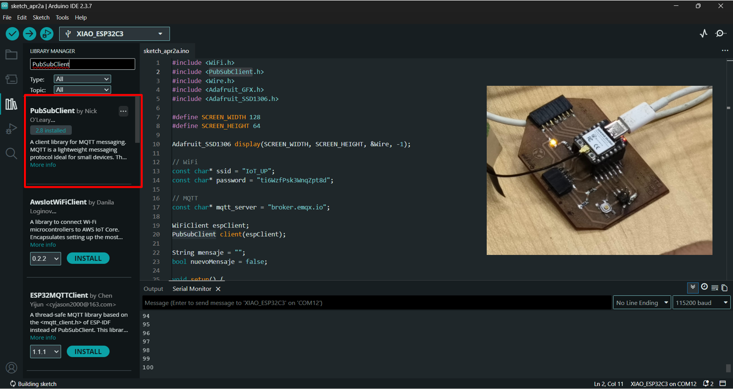Viewport: 733px width, 389px height.
Task: Switch to the Serial Monitor tab
Action: coord(192,289)
